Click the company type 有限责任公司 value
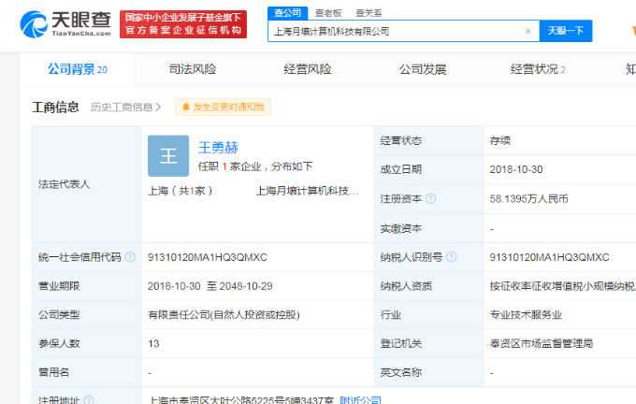 224,315
